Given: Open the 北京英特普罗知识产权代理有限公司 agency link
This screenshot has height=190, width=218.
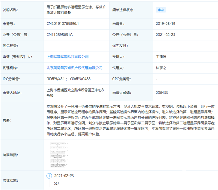Looking at the screenshot, I should pos(72,68).
